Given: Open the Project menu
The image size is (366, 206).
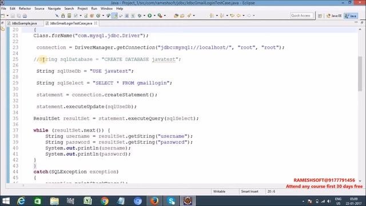Looking at the screenshot, I should [82, 9].
